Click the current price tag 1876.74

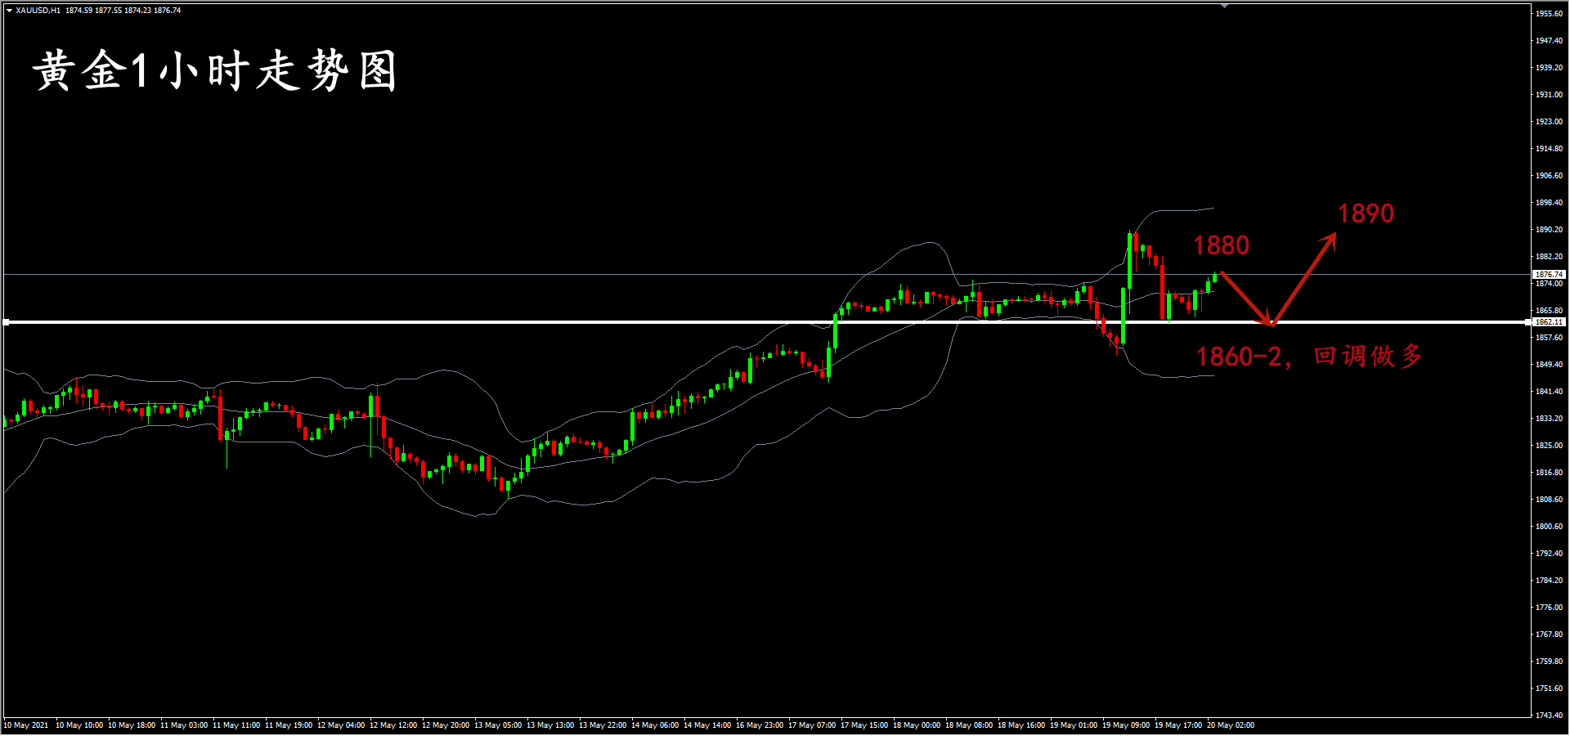pyautogui.click(x=1549, y=275)
